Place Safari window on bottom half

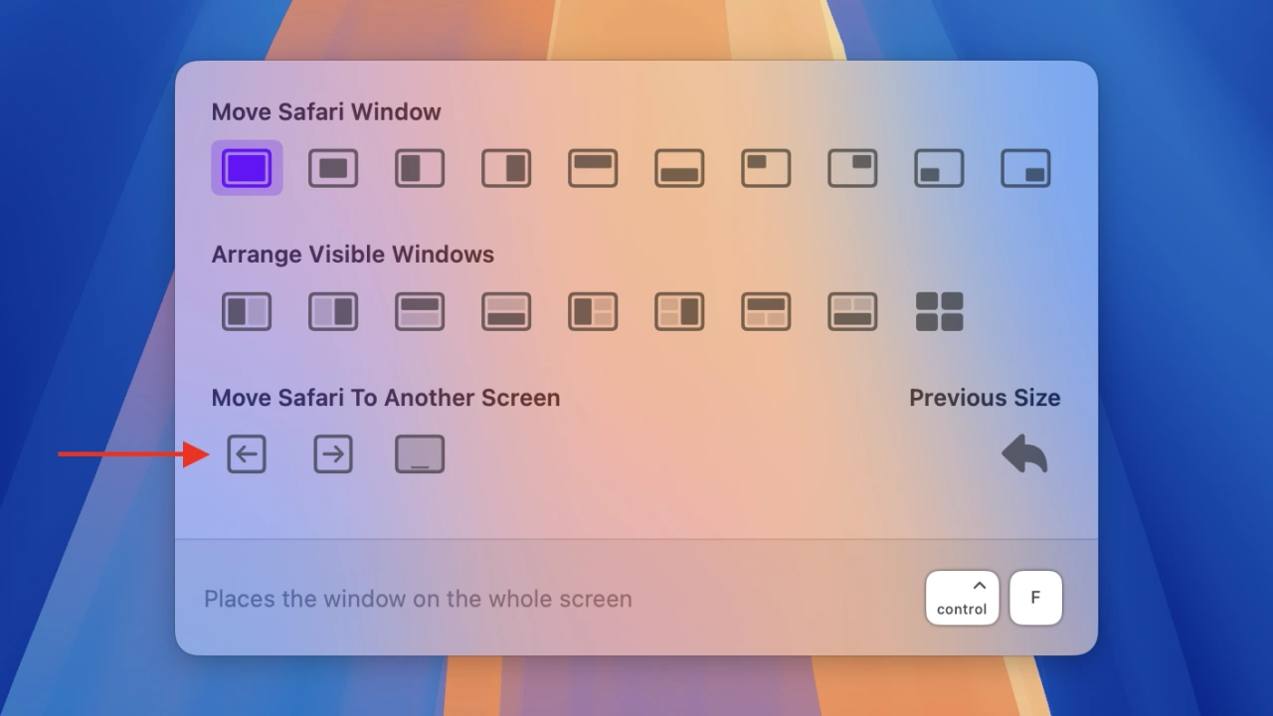point(679,168)
